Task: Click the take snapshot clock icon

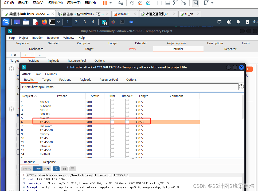Action: (x=132, y=3)
